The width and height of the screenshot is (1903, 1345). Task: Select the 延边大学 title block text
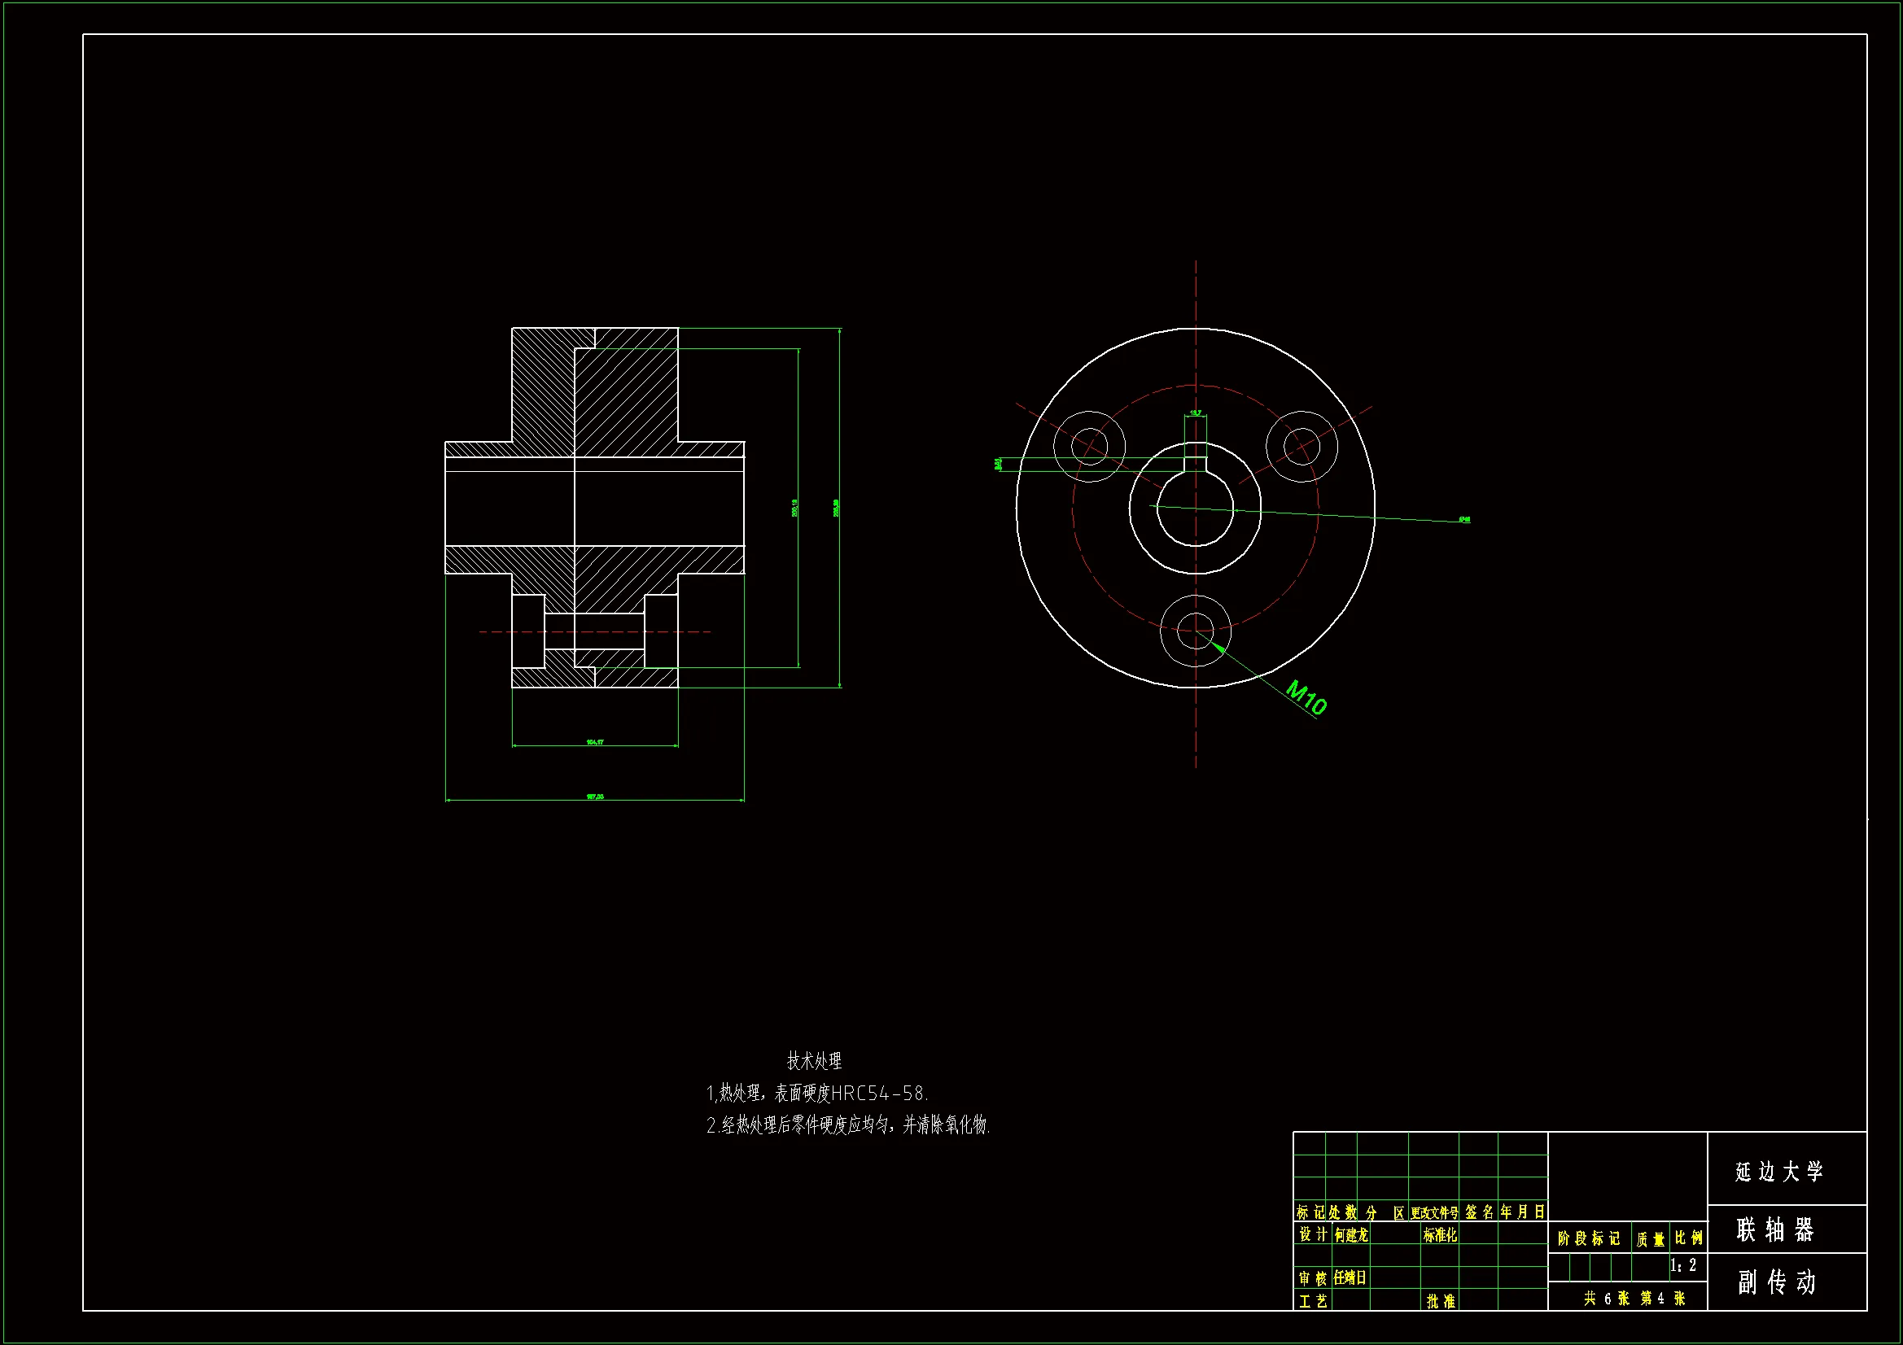(x=1779, y=1171)
